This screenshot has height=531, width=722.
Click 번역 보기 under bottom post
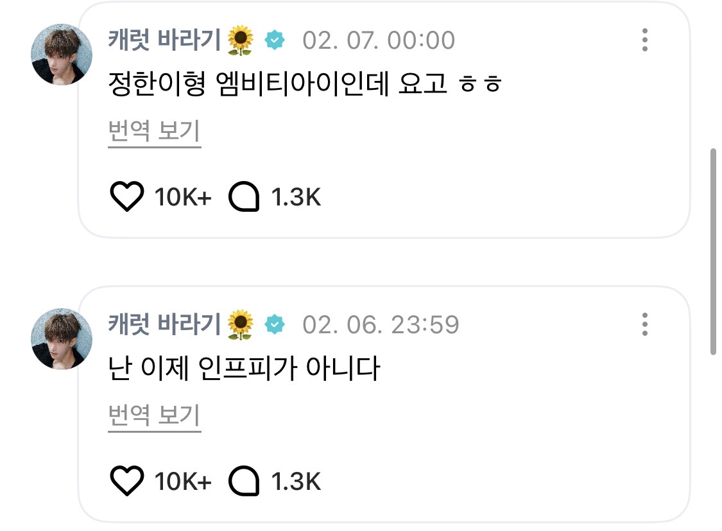tap(155, 416)
